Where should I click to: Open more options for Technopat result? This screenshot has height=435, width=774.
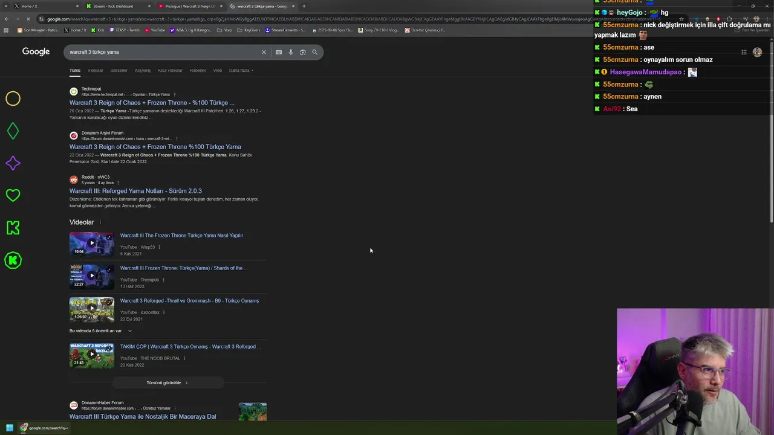175,94
